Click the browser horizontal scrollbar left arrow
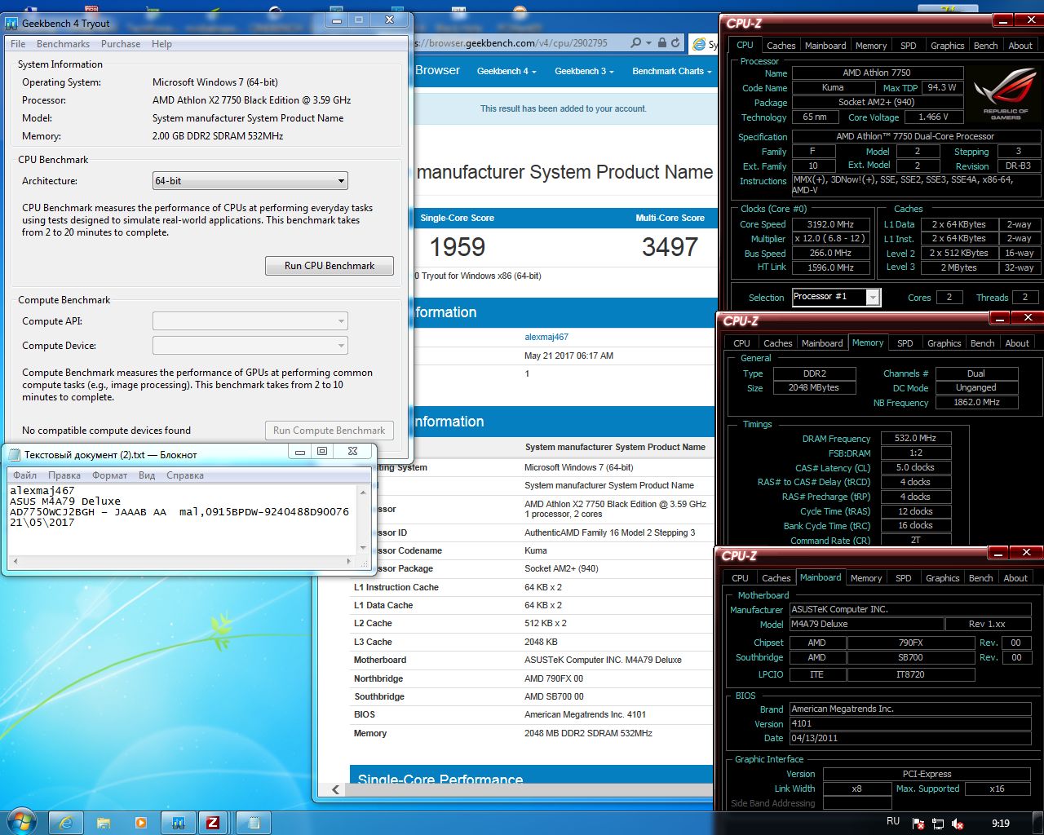The height and width of the screenshot is (835, 1044). [336, 789]
